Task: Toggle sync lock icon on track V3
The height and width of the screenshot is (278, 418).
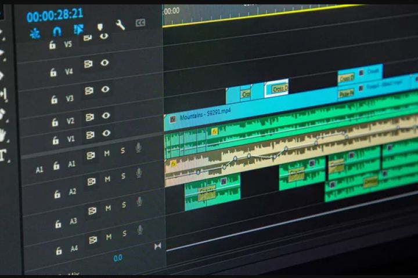Action: pyautogui.click(x=89, y=91)
